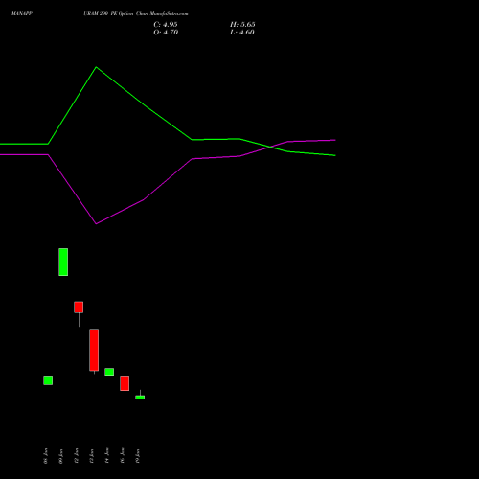Click the peak of the green indicator line
This screenshot has width=479, height=479.
pyautogui.click(x=96, y=67)
